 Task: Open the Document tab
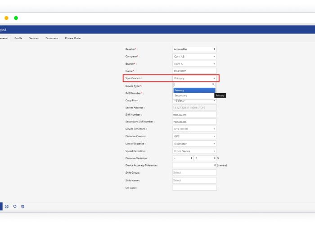coord(52,38)
